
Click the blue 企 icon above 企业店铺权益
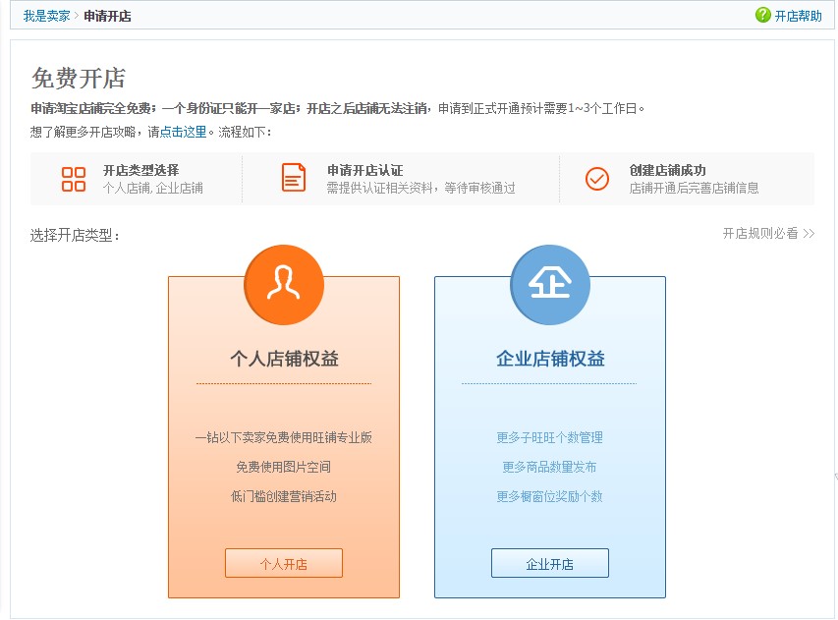[x=549, y=284]
